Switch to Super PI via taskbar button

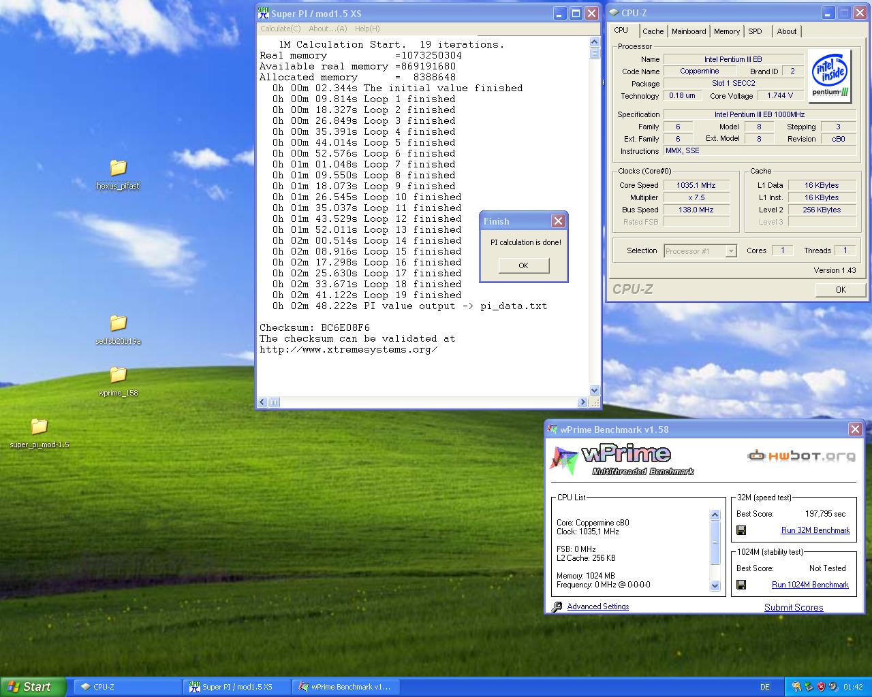coord(237,687)
